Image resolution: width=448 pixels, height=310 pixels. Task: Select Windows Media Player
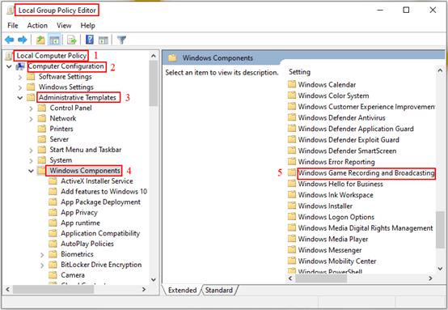click(333, 239)
